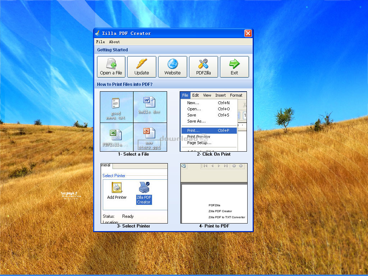
Task: Click the "3- Select Printer" caption
Action: point(134,226)
